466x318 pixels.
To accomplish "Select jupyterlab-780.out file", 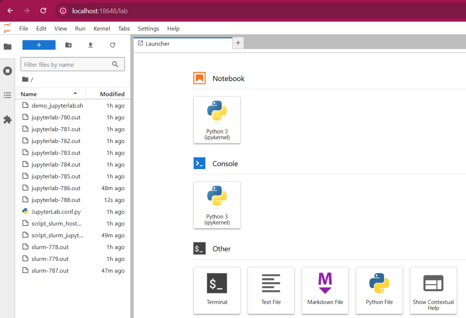I will point(73,117).
